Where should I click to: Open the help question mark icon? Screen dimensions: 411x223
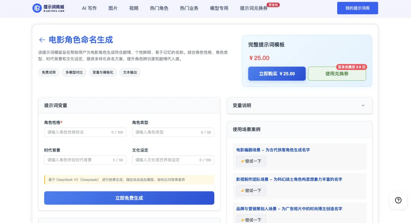(398, 200)
